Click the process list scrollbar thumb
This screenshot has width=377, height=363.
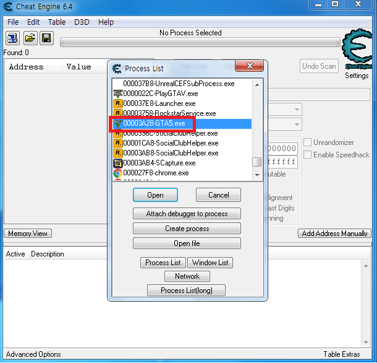coord(256,162)
